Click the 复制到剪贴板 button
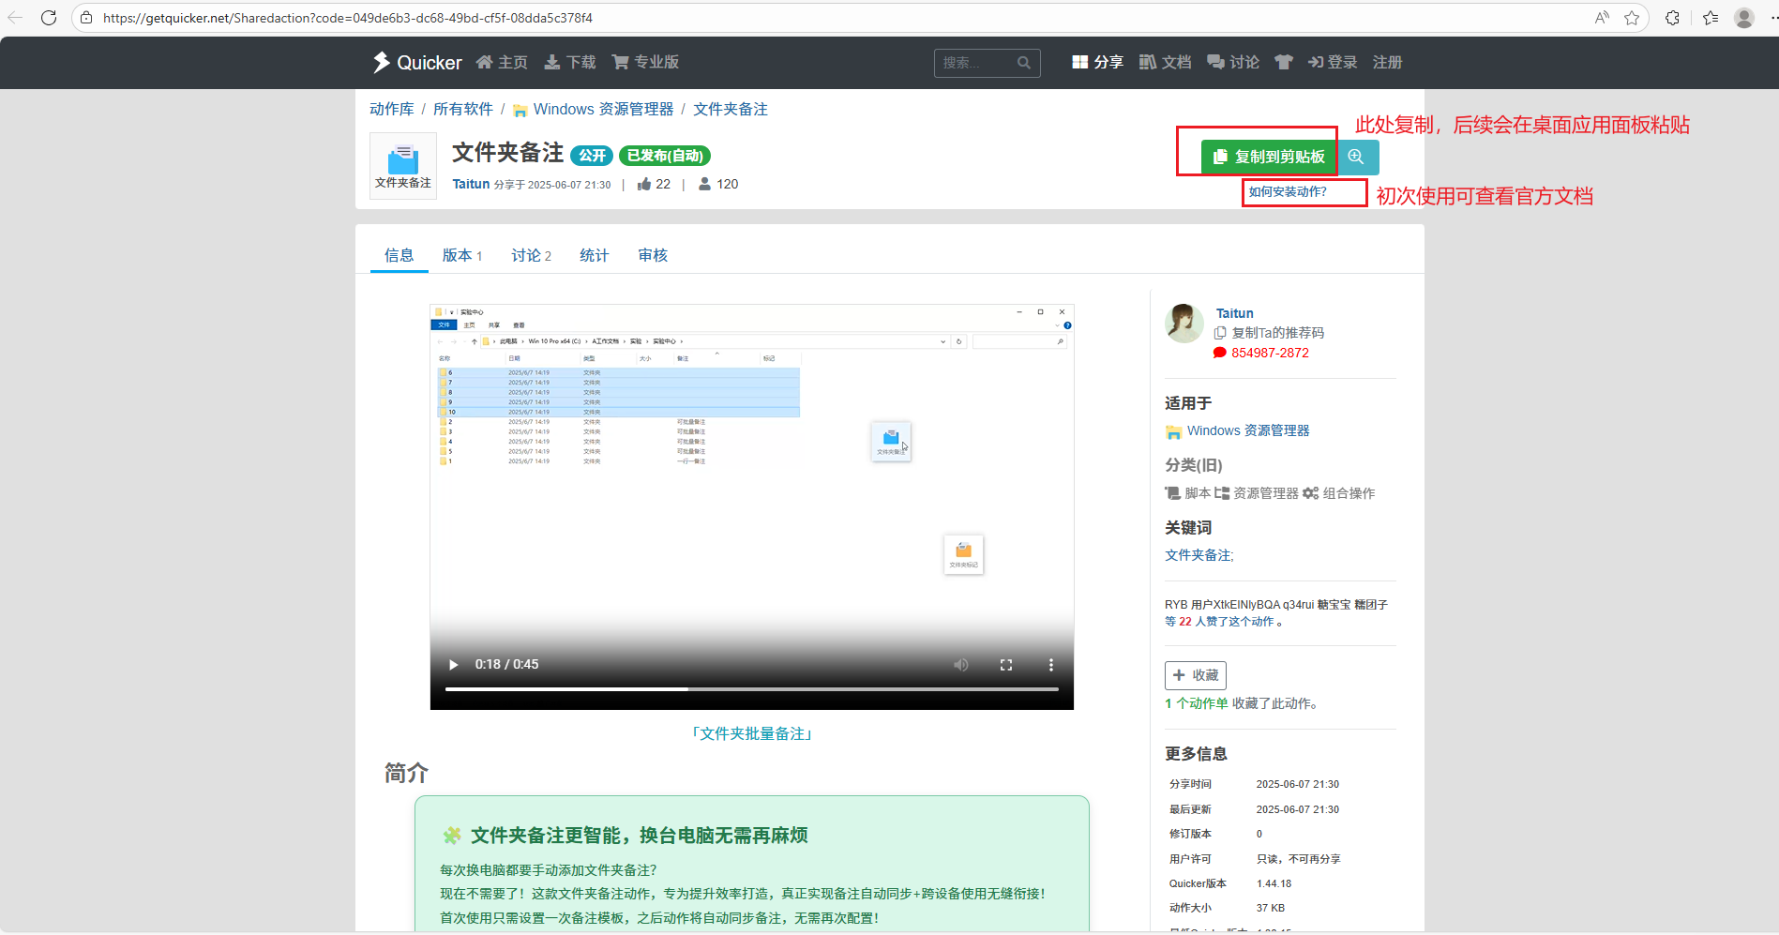The width and height of the screenshot is (1779, 935). point(1269,157)
